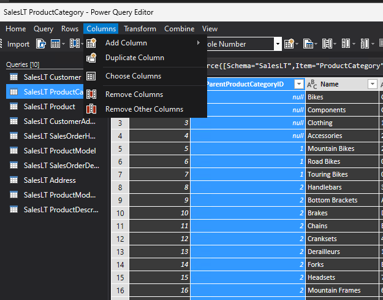383x300 pixels.
Task: Open the Rows menu
Action: (x=70, y=29)
